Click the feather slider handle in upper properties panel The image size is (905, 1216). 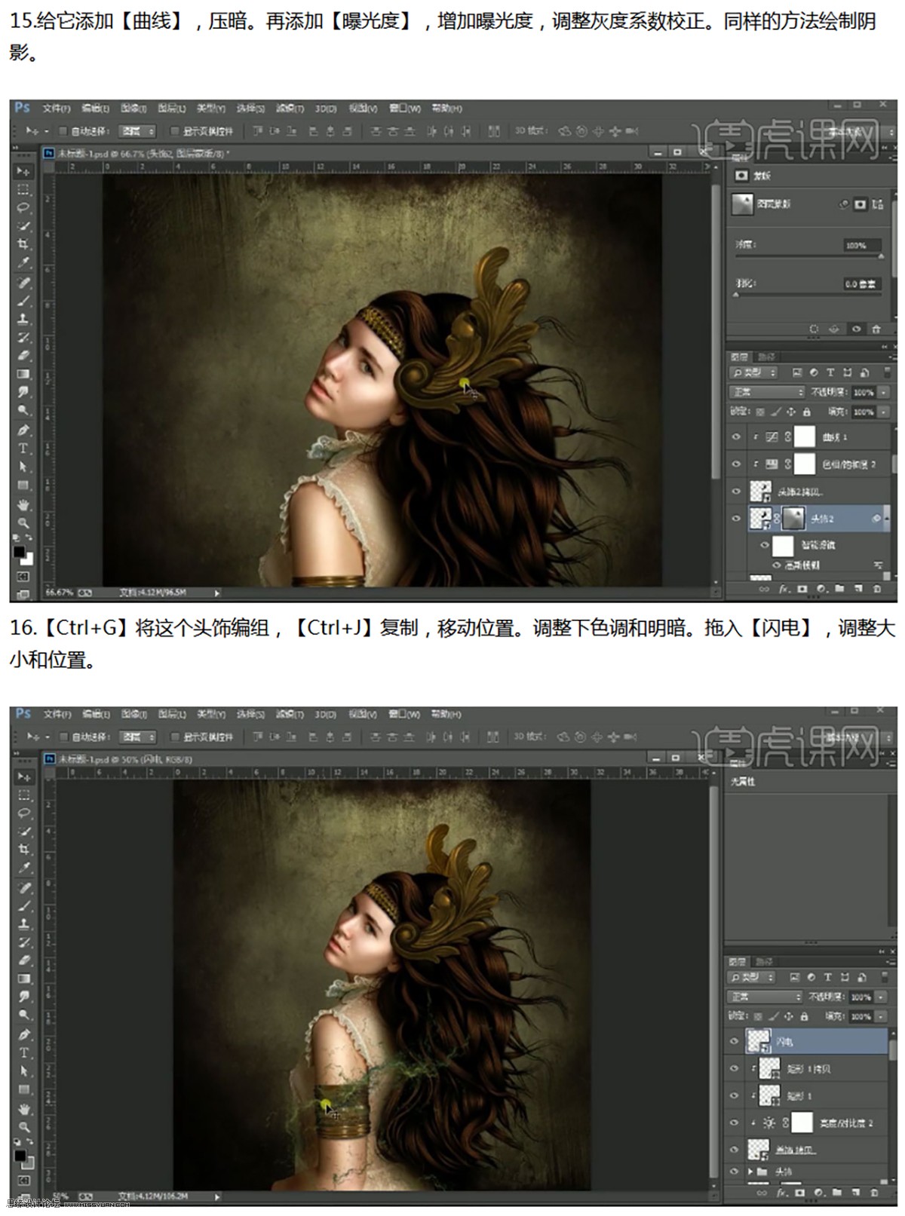click(737, 296)
